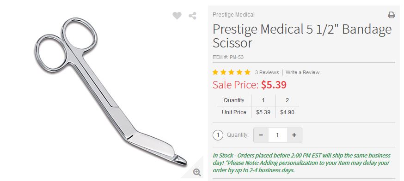Viewport: 404px width, 181px height.
Task: Click the first rating star
Action: click(215, 72)
